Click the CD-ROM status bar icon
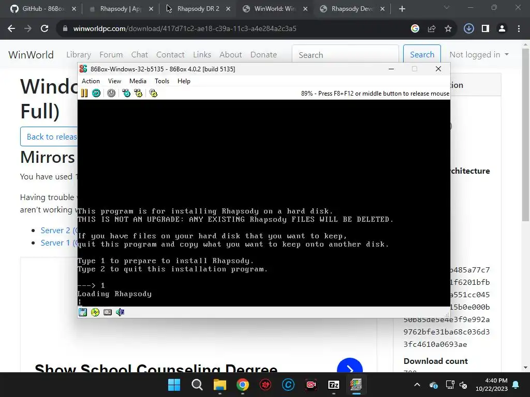The width and height of the screenshot is (530, 397). coord(95,312)
